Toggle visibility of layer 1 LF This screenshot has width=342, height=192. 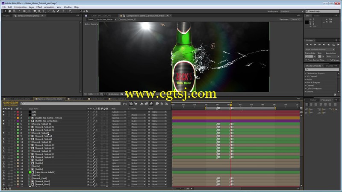tap(3, 112)
